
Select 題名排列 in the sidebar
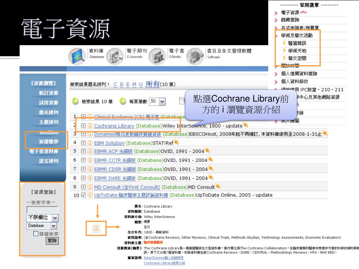pos(48,112)
